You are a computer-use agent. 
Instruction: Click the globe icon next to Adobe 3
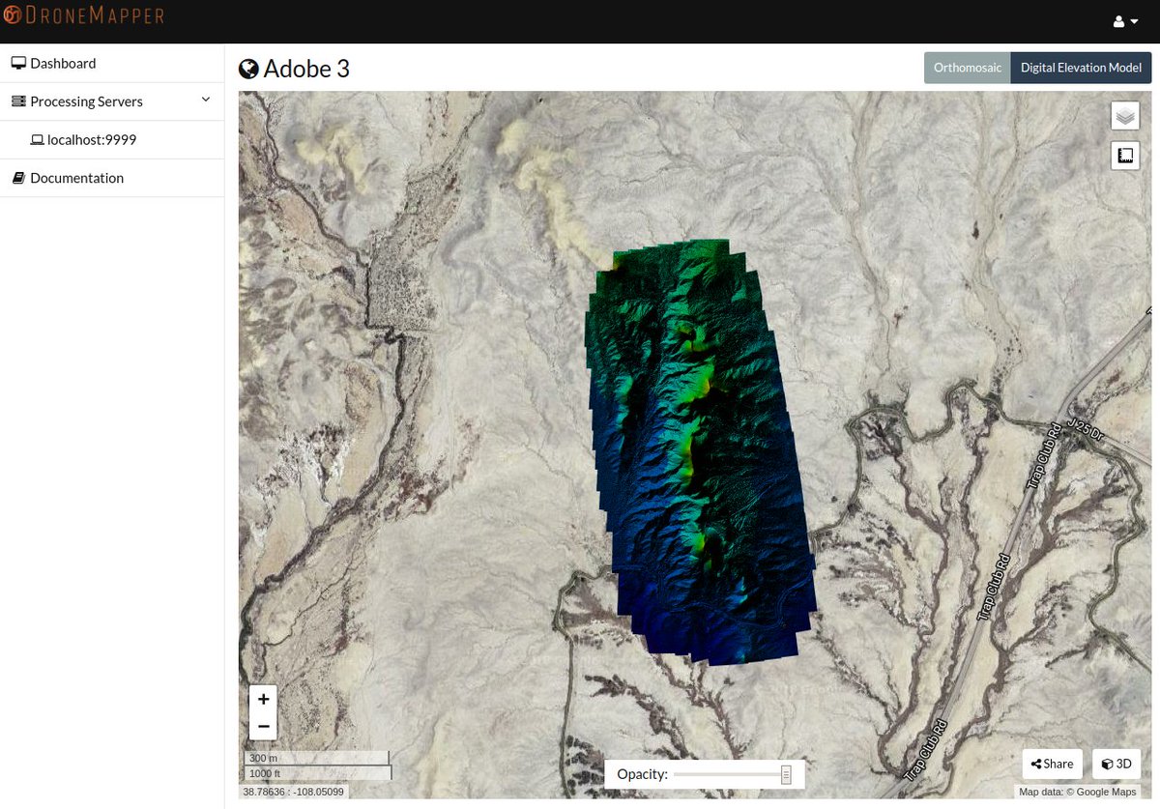(x=249, y=68)
